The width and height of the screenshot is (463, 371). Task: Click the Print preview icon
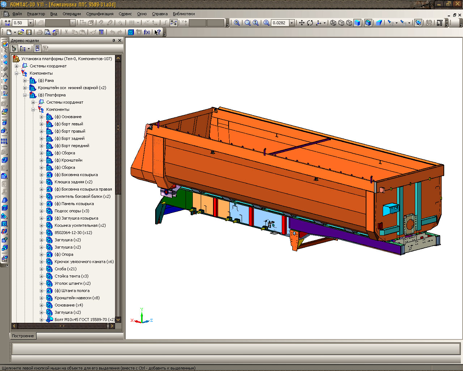pos(47,32)
